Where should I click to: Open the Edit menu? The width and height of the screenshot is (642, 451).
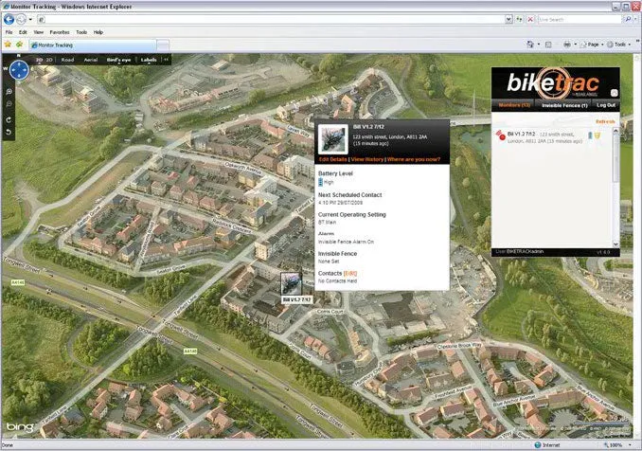23,32
